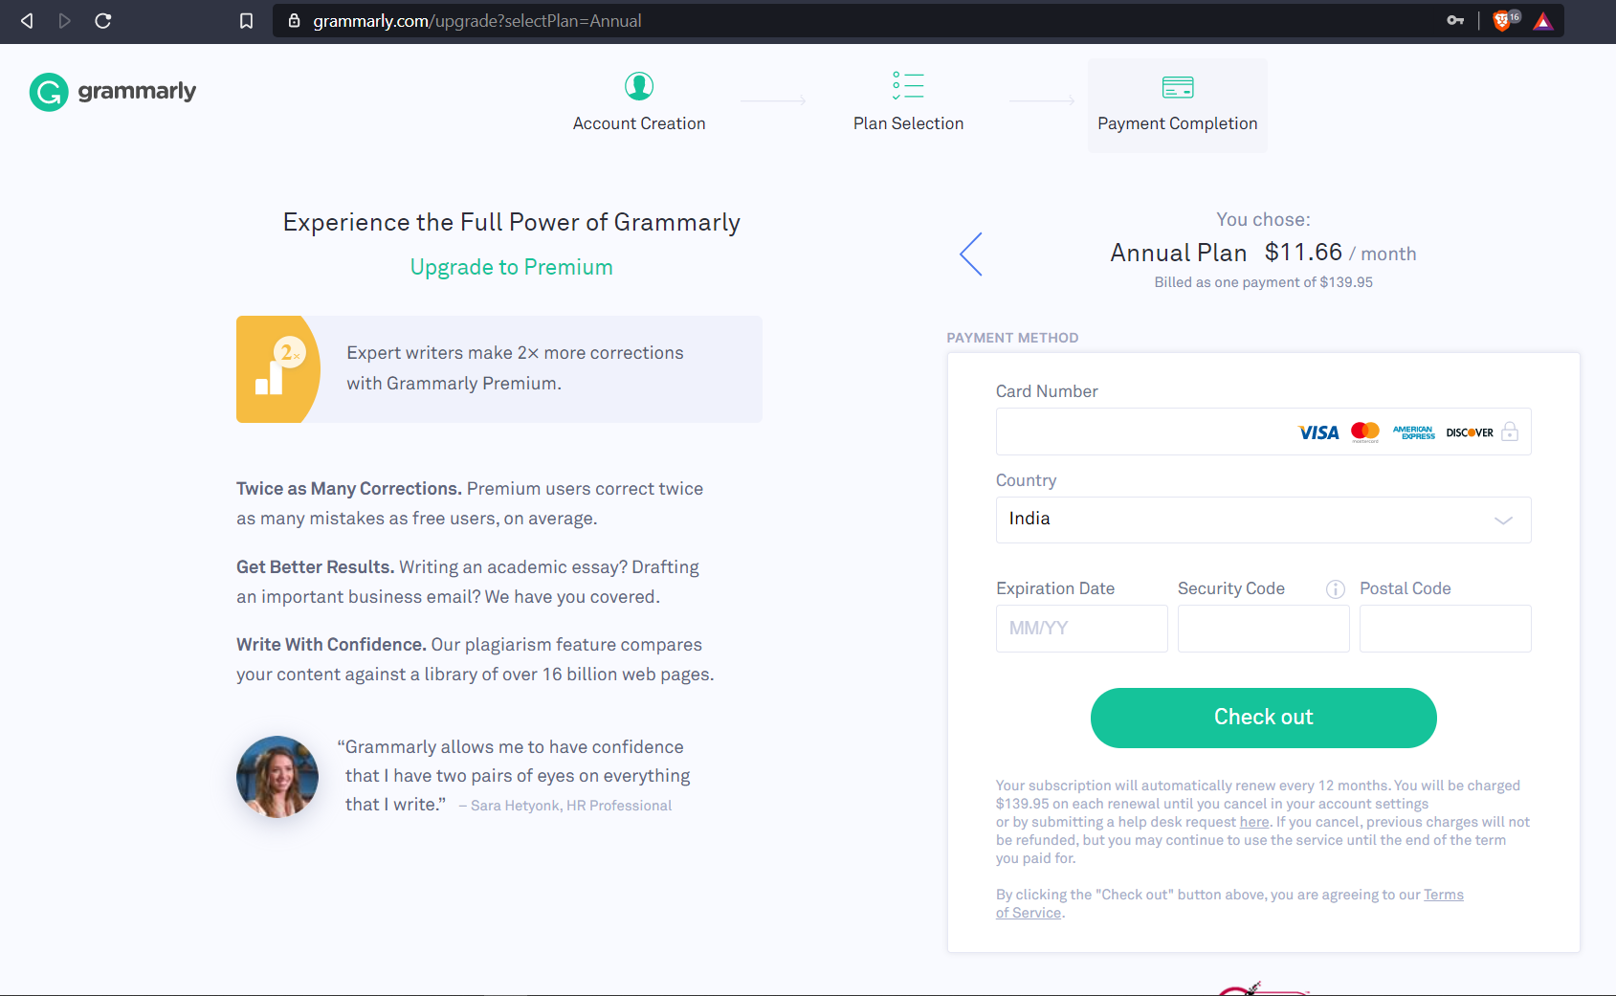The image size is (1616, 996).
Task: Click the browser back arrow
Action: click(x=27, y=20)
